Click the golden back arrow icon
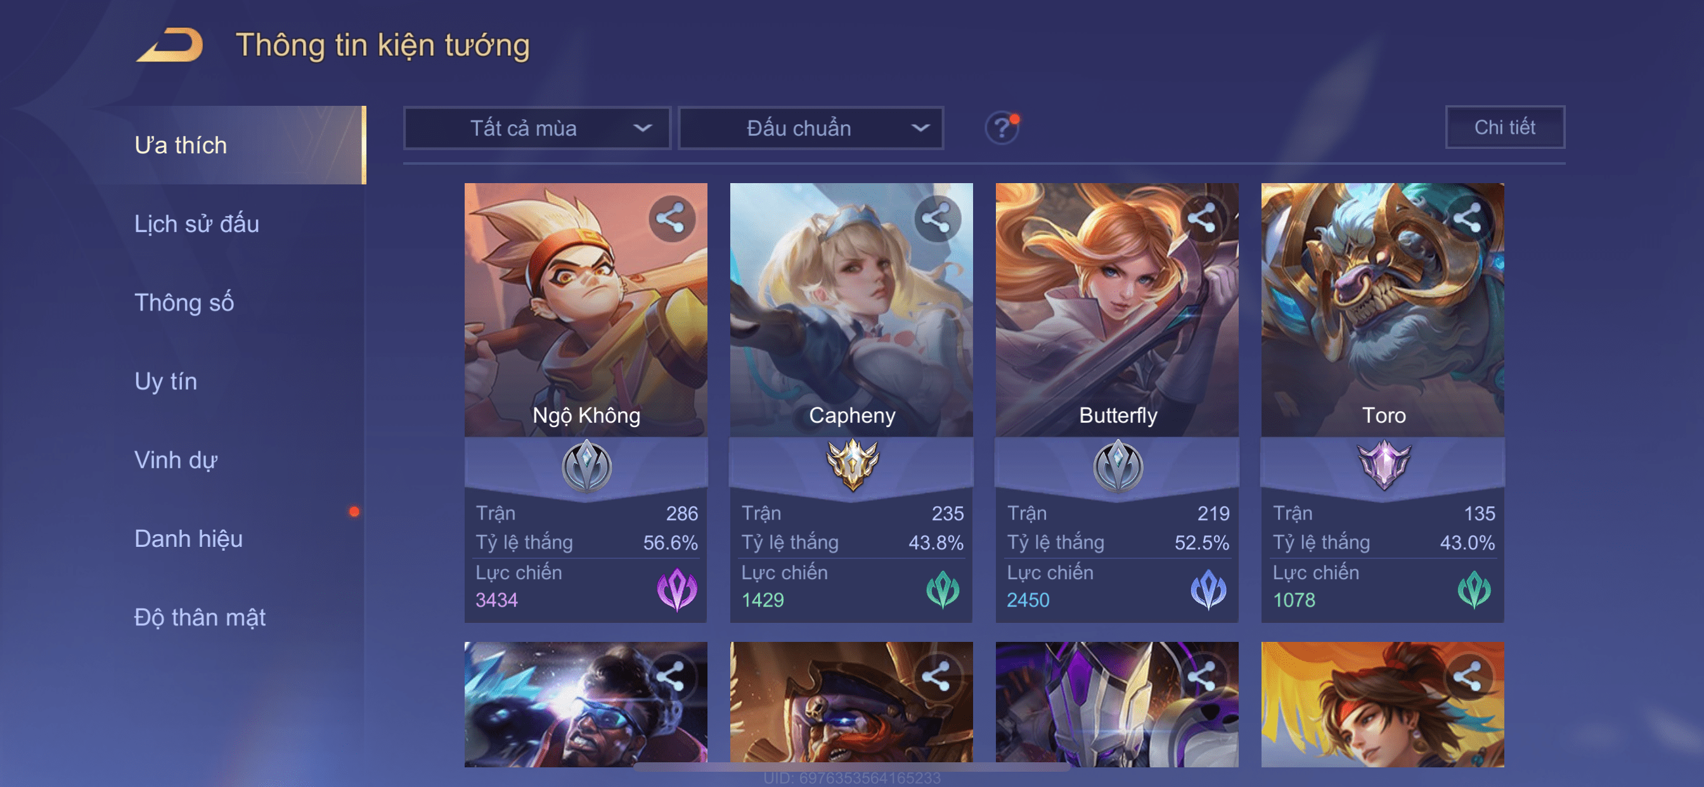 coord(170,45)
